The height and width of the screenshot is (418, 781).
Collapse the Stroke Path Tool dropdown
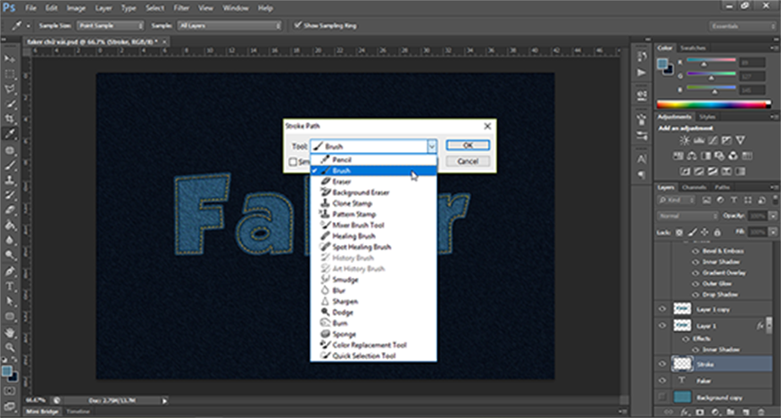pos(431,145)
